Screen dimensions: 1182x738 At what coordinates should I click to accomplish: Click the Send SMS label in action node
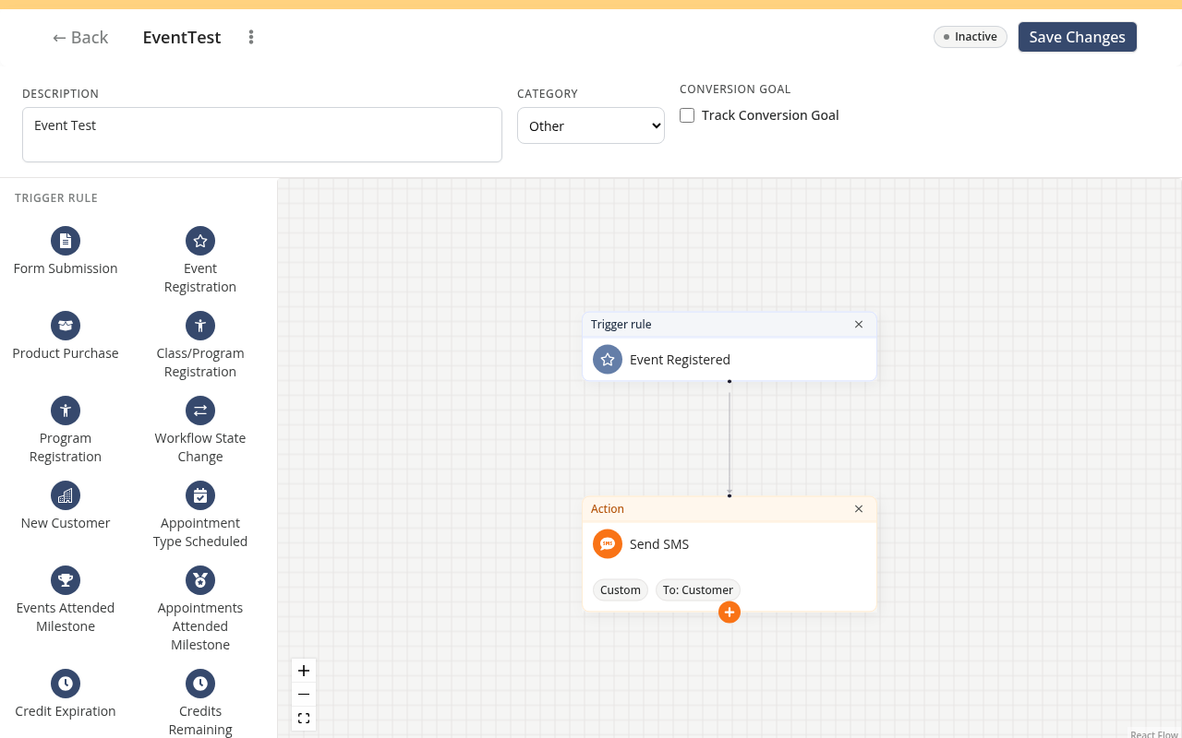(x=659, y=544)
